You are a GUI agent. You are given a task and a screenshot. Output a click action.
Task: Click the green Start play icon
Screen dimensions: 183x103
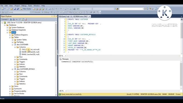(x=78, y=9)
